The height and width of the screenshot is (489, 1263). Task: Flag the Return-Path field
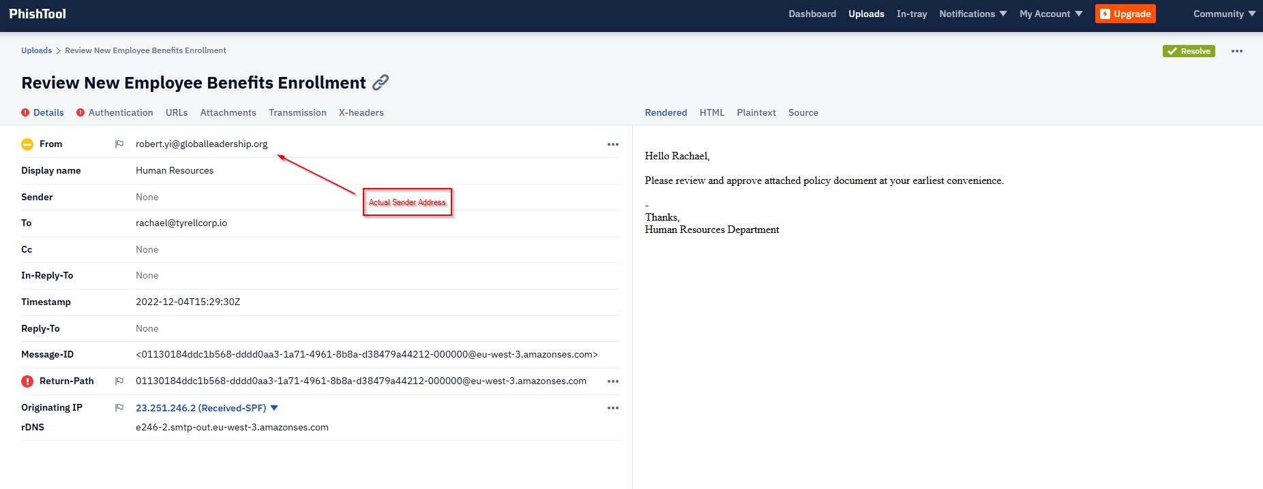[119, 381]
